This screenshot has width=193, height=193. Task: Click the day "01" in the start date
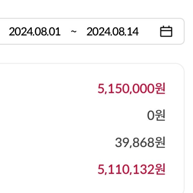pyautogui.click(x=54, y=32)
